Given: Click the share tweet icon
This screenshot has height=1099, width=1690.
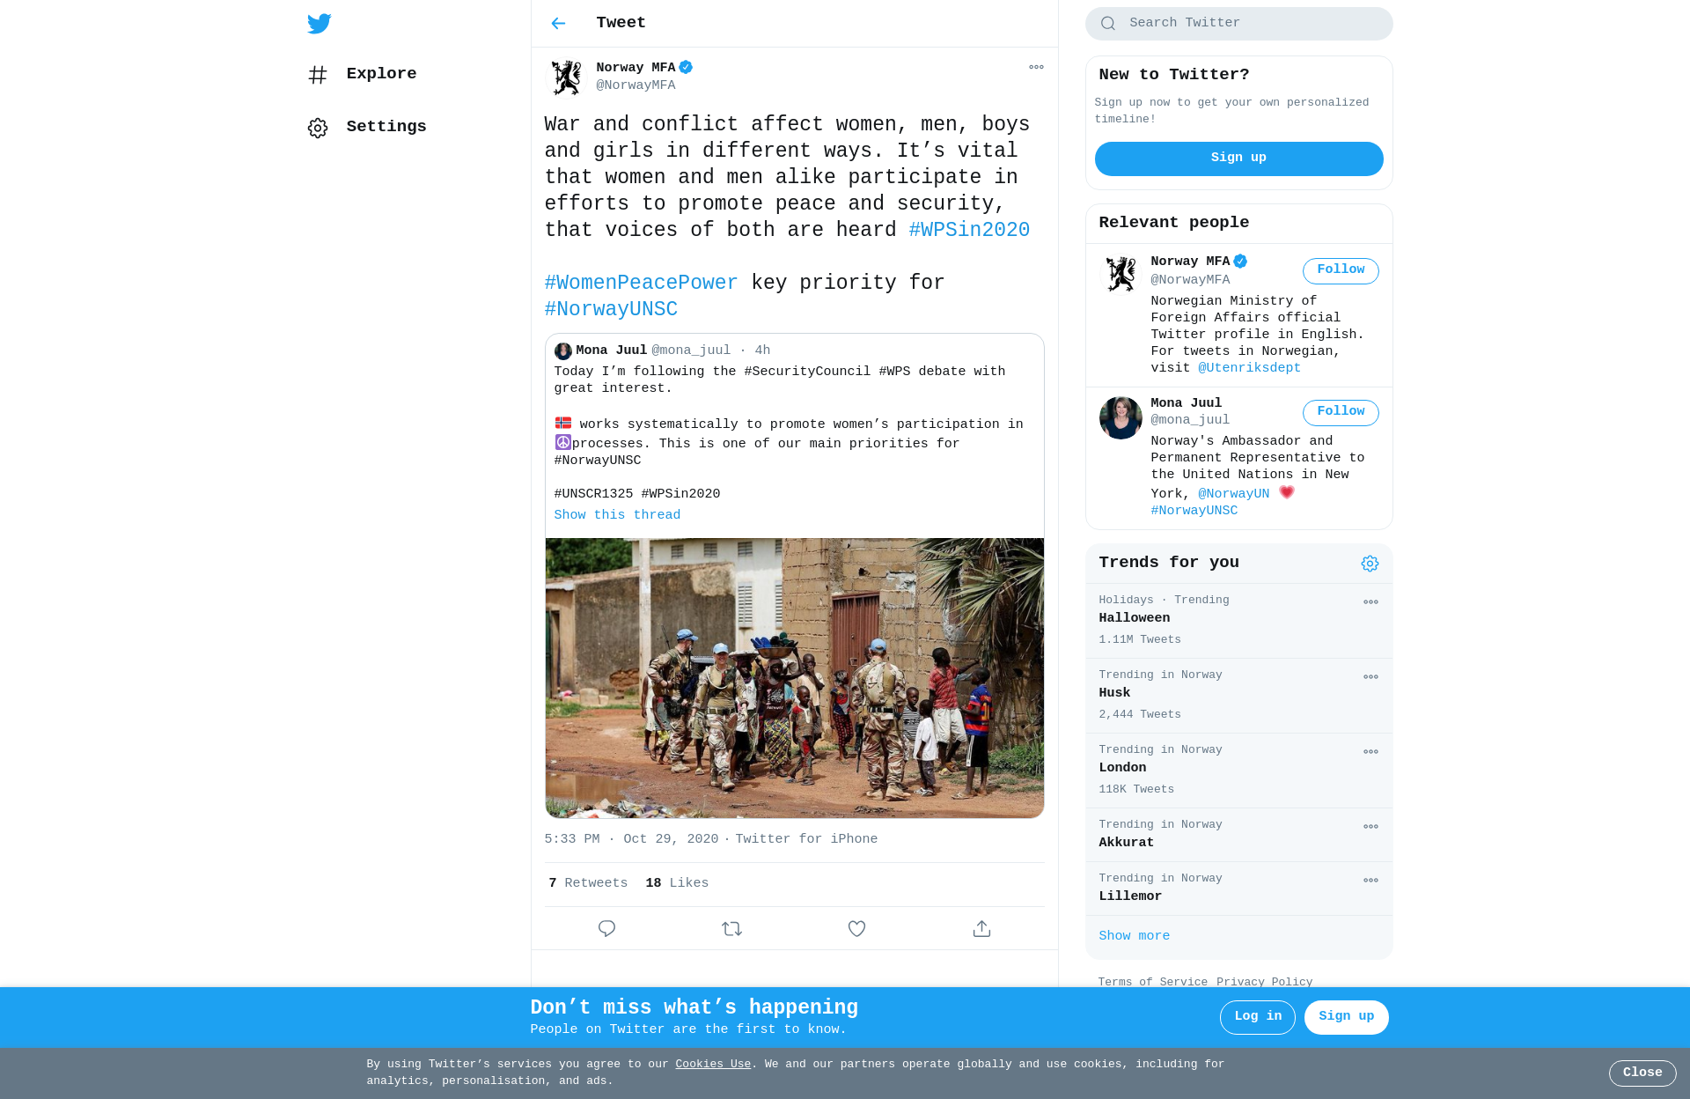Looking at the screenshot, I should pos(981,928).
